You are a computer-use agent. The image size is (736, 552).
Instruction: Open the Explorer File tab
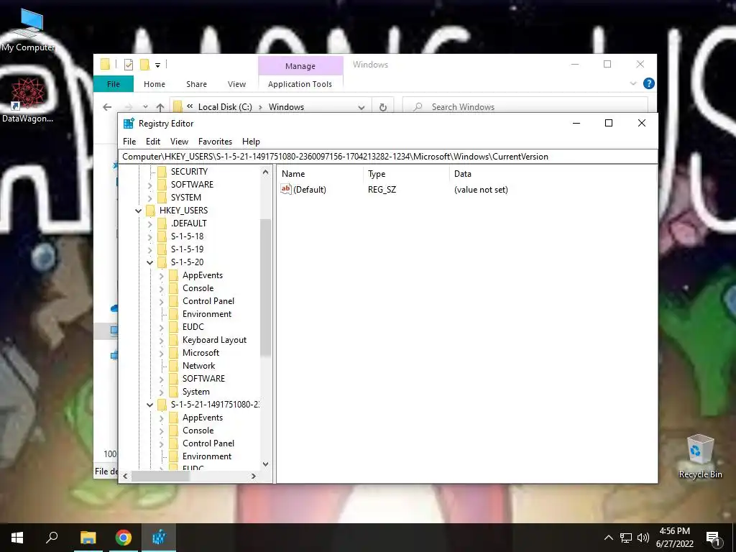114,84
